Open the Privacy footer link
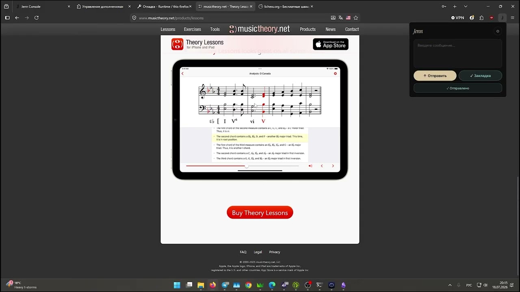This screenshot has width=520, height=292. click(x=275, y=252)
